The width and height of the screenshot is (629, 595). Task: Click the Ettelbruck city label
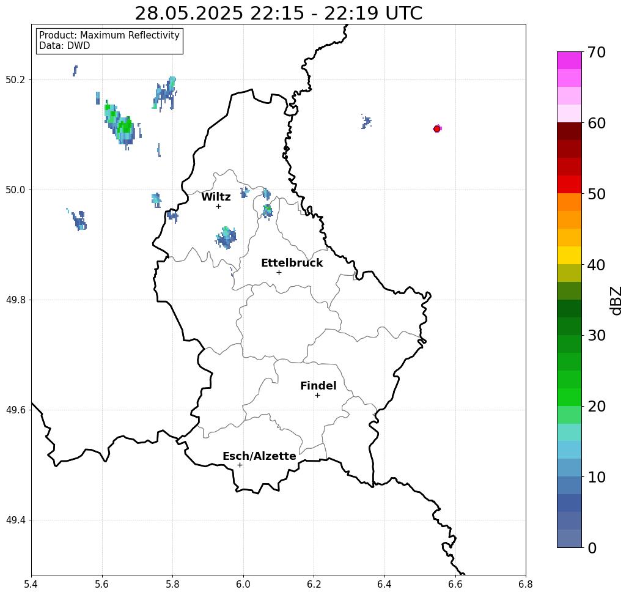[x=292, y=263]
